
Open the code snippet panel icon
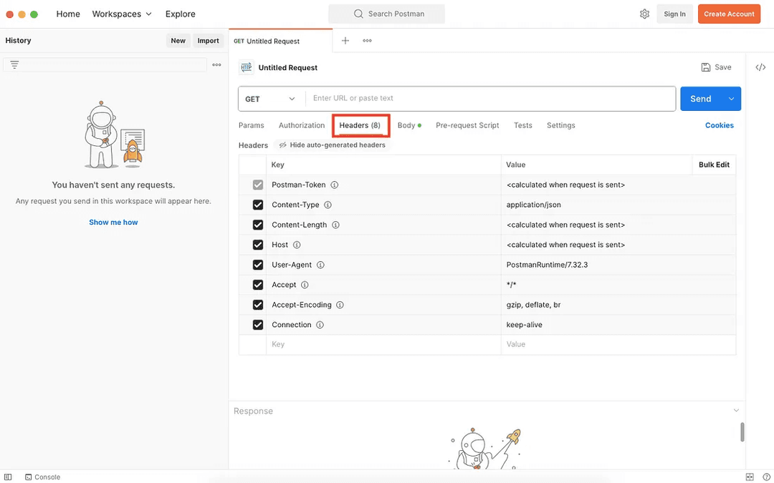click(x=760, y=67)
